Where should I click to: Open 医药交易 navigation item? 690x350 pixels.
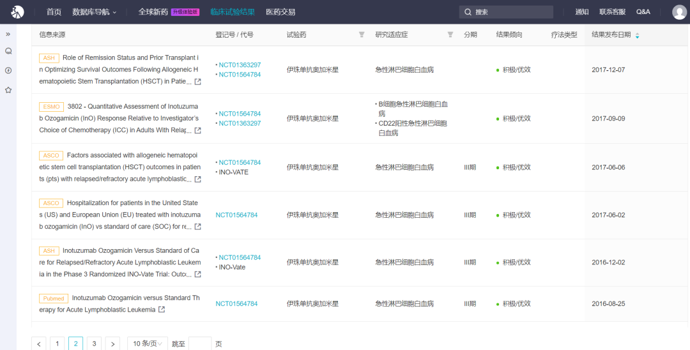[x=280, y=12]
